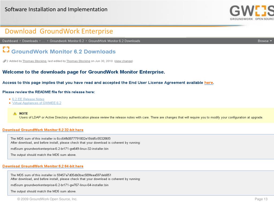Open Downloads breadcrumb link
This screenshot has height=206, width=274.
click(x=30, y=41)
